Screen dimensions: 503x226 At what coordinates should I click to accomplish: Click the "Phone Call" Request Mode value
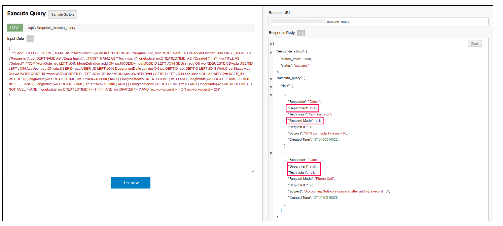[324, 179]
